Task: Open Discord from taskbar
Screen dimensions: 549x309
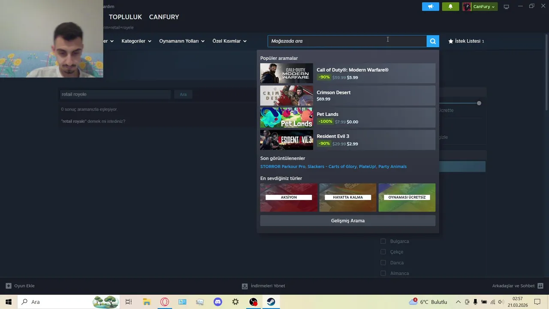Action: pyautogui.click(x=218, y=302)
